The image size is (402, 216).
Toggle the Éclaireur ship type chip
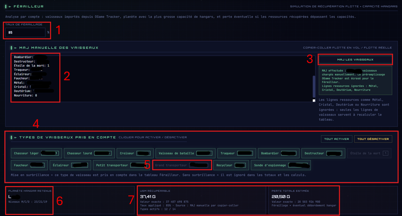70,165
